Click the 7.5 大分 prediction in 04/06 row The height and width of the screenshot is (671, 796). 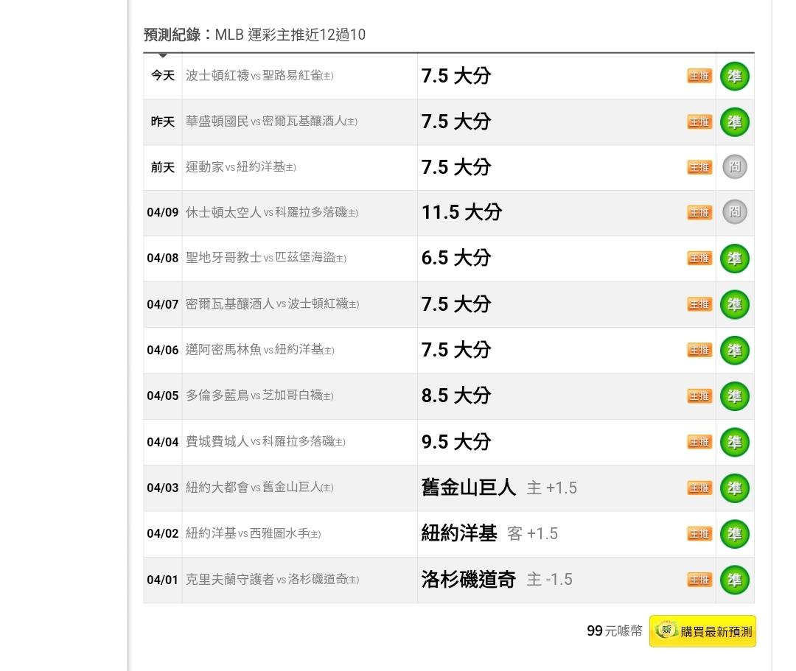[x=456, y=350]
